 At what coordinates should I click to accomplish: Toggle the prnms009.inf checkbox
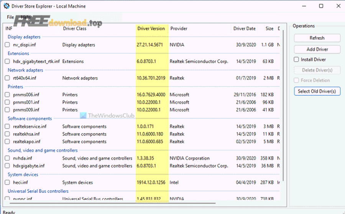(7, 109)
